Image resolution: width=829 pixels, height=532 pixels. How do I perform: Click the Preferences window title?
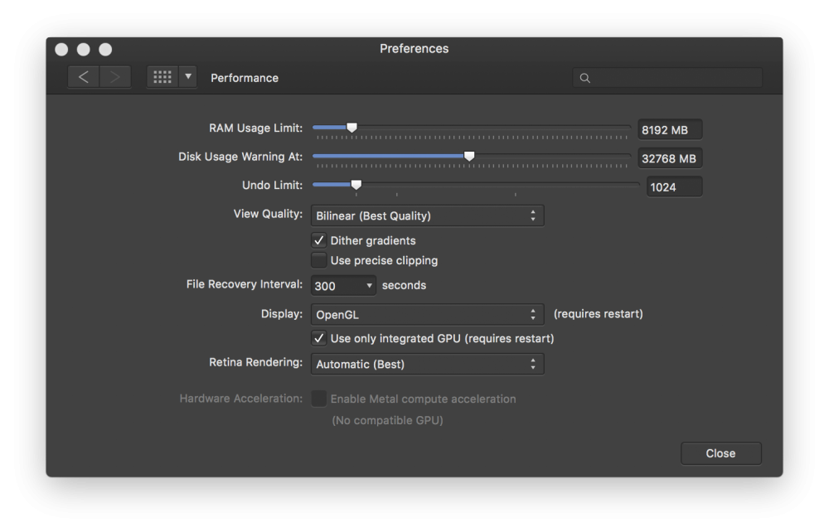(414, 49)
